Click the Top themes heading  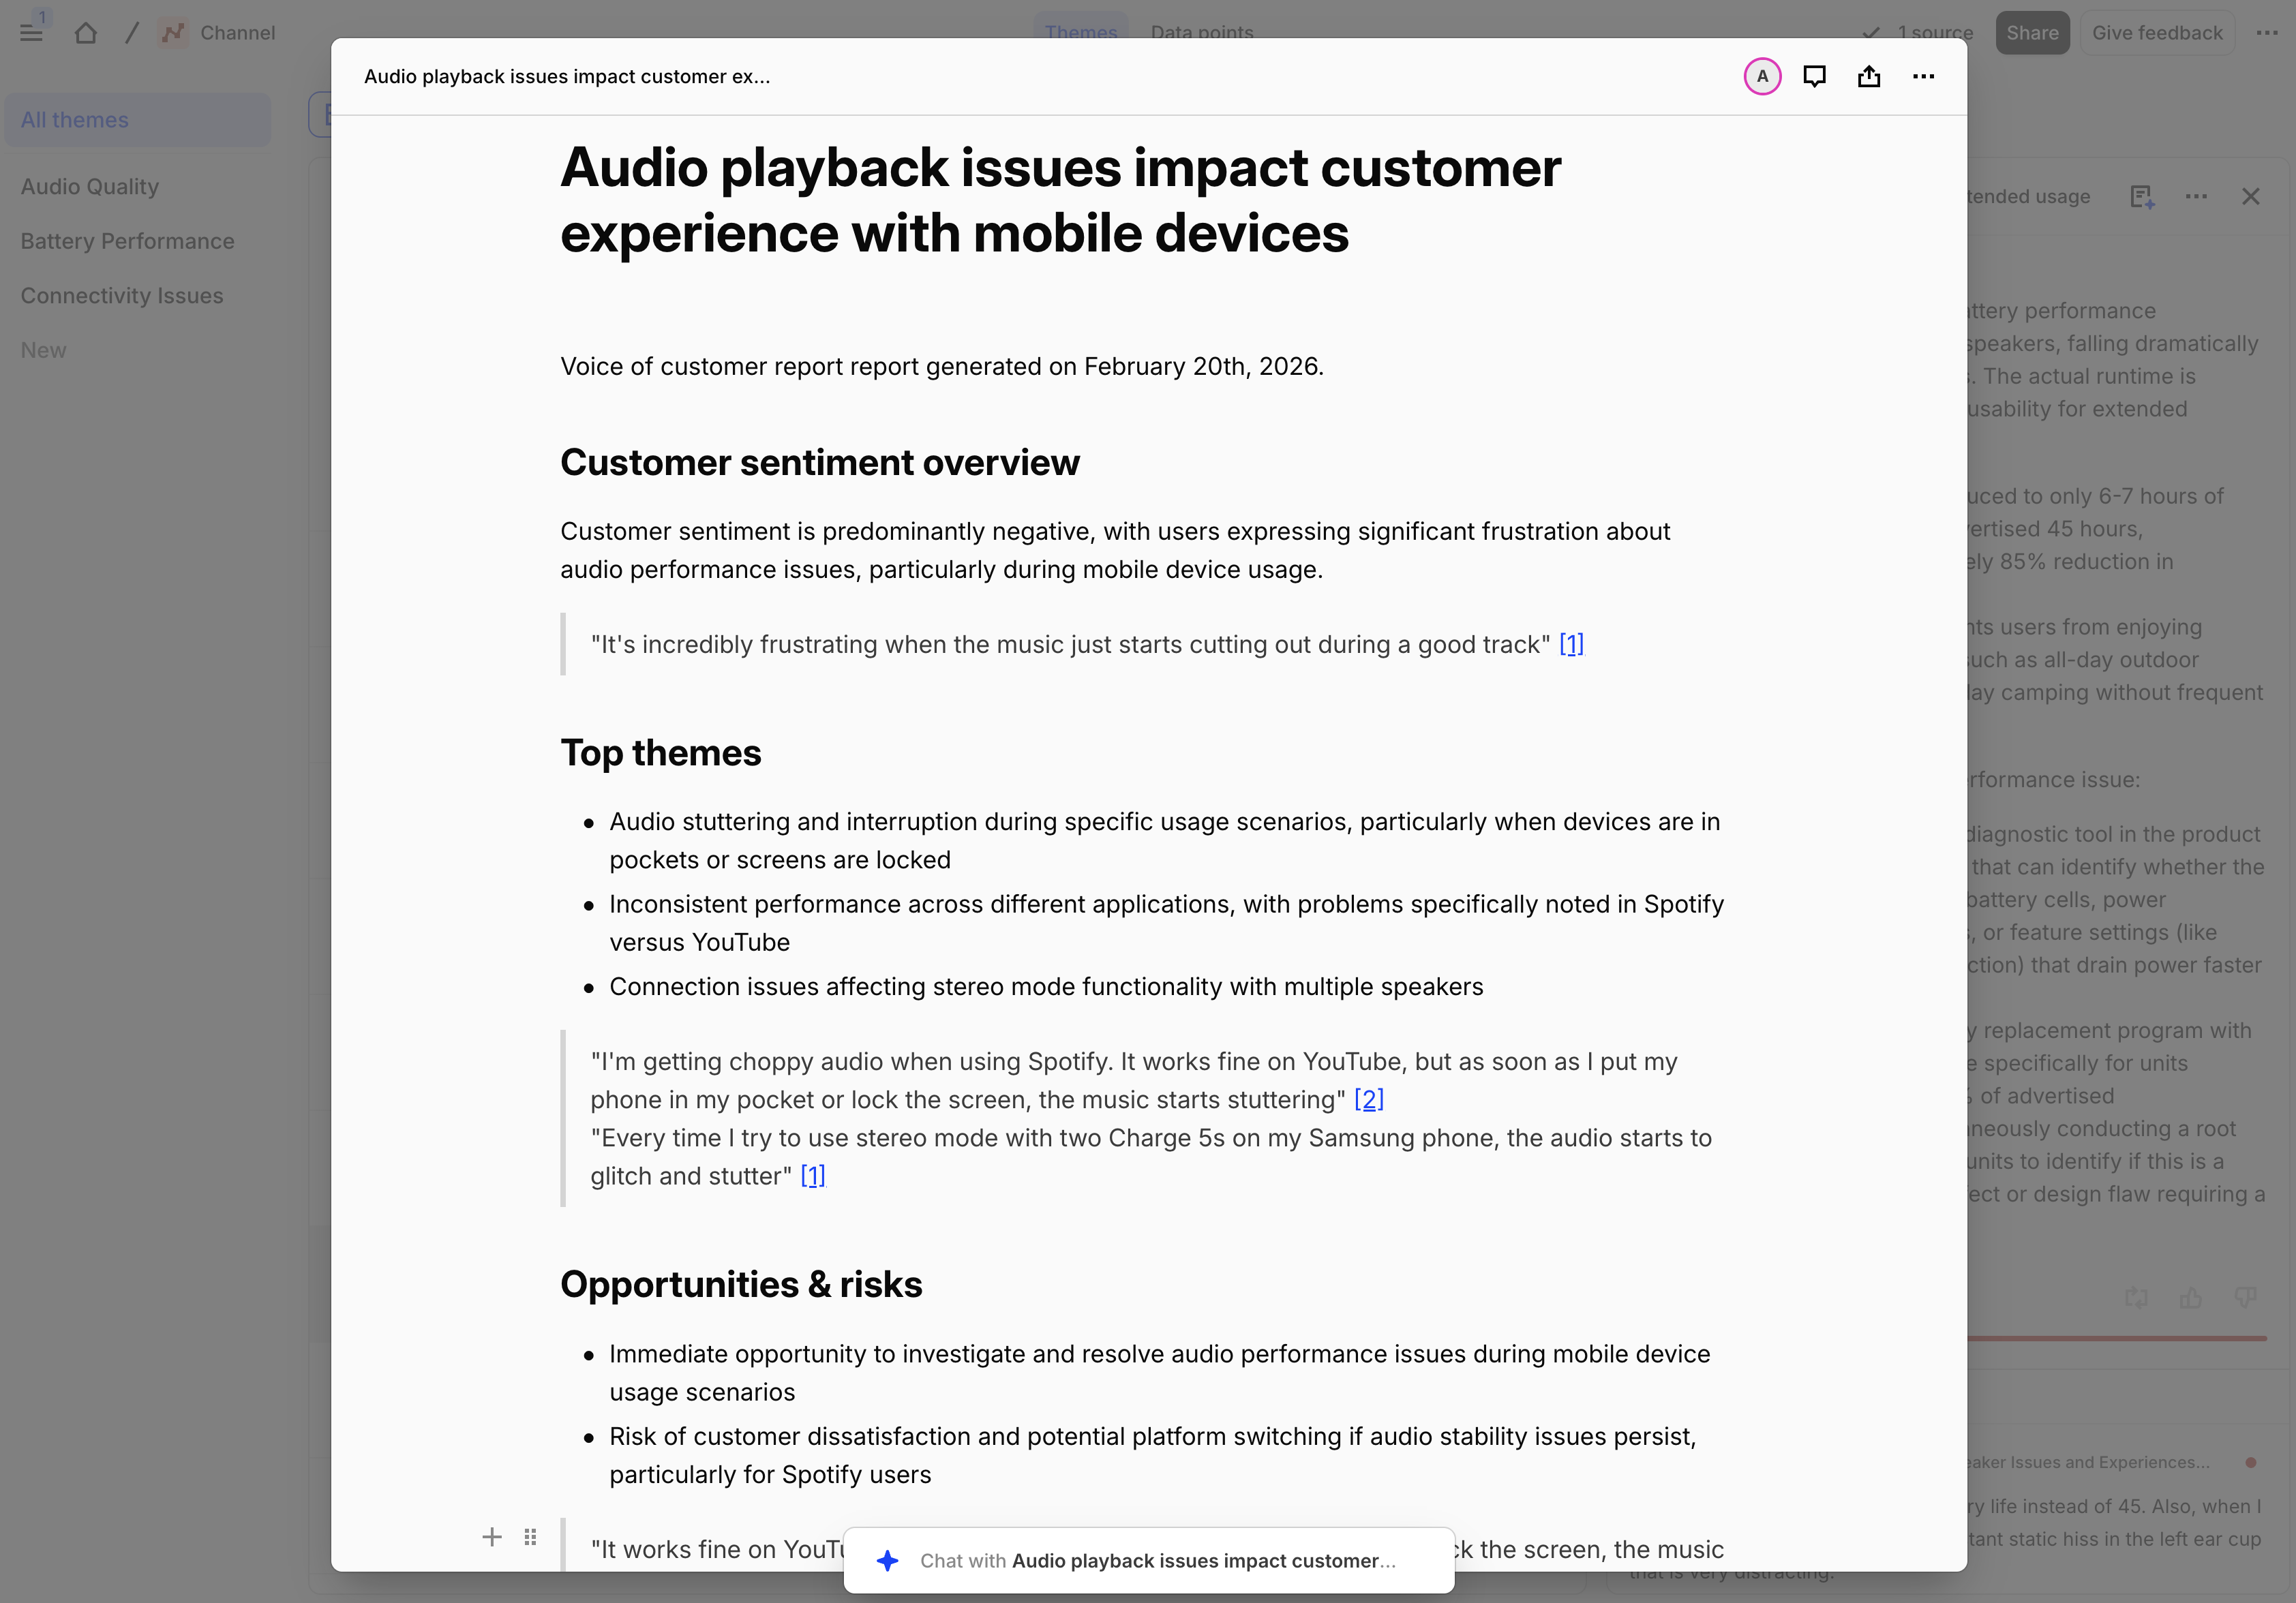661,753
